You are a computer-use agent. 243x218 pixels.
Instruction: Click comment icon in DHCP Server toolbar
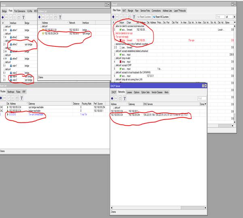(x=120, y=98)
